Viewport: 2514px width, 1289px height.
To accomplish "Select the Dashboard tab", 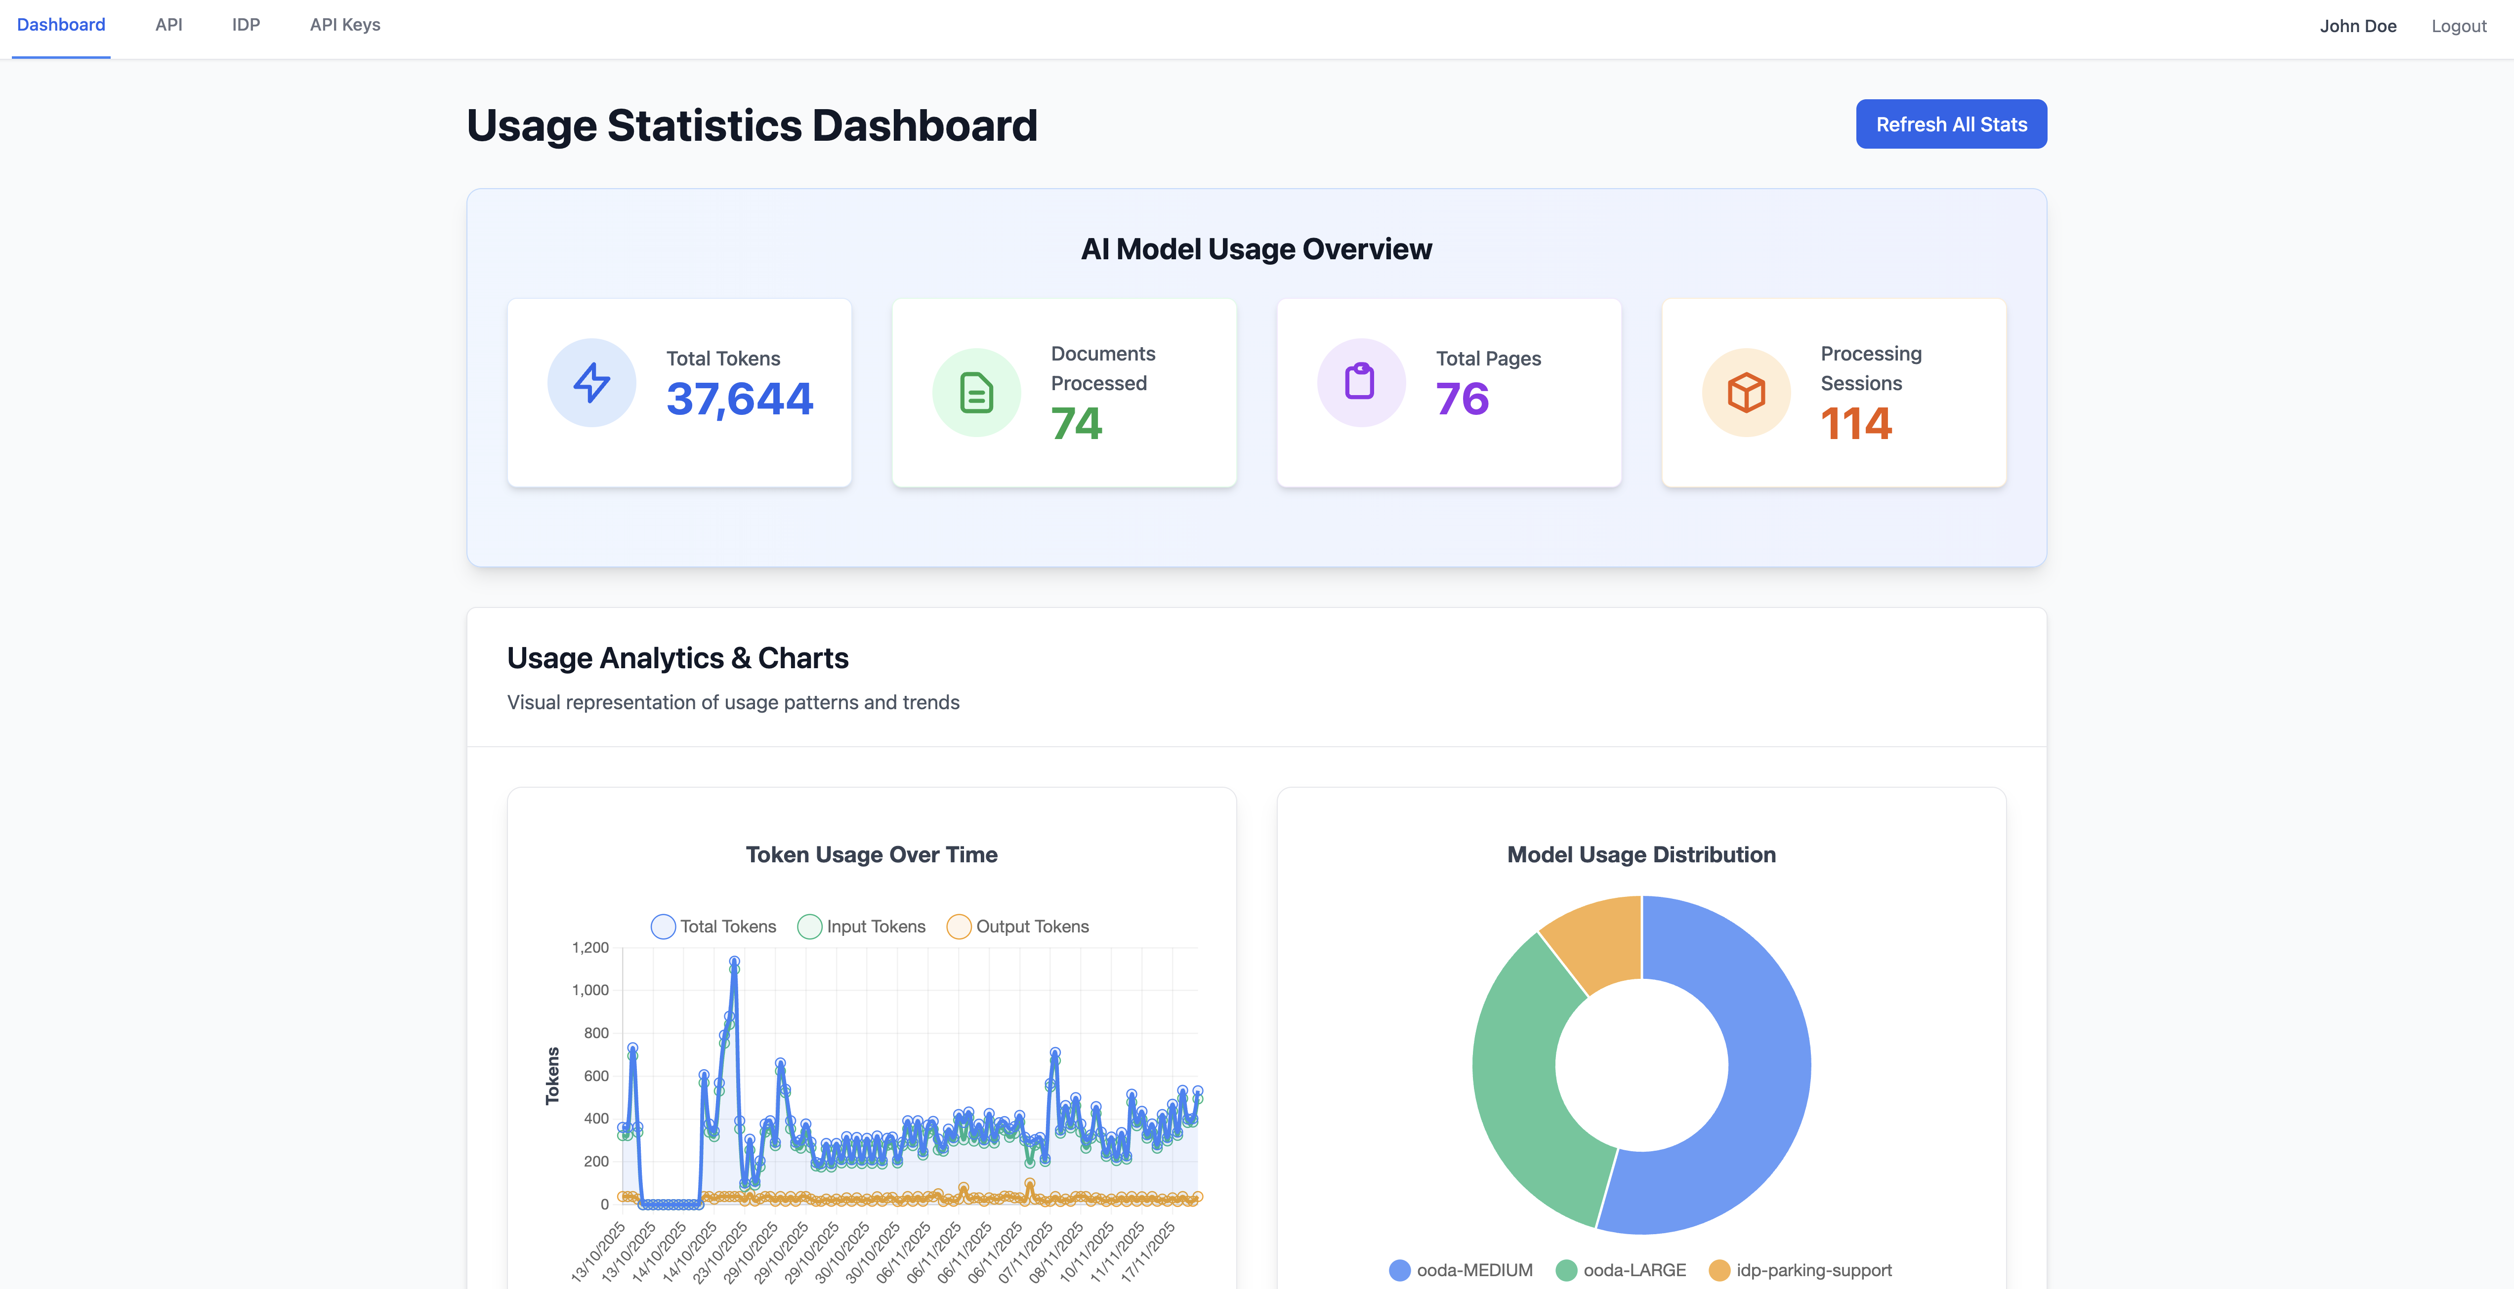I will 60,25.
